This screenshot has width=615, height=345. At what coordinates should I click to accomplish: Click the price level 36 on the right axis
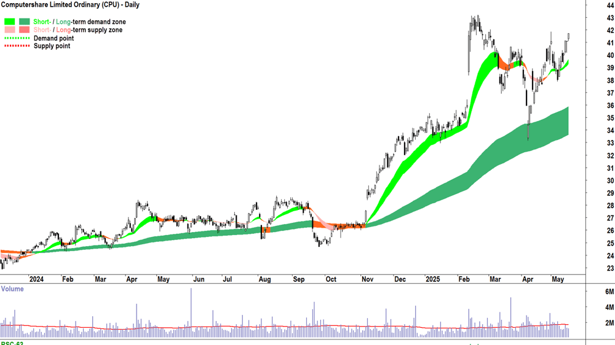(x=610, y=106)
